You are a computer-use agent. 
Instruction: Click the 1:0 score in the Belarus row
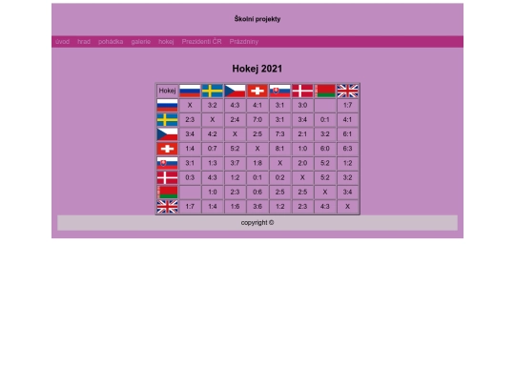click(212, 192)
